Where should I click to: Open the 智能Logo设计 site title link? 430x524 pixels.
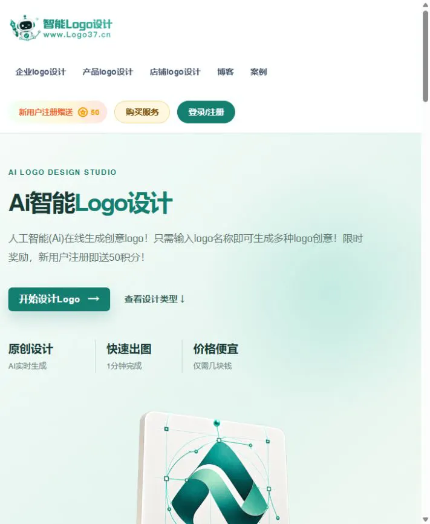tap(77, 24)
